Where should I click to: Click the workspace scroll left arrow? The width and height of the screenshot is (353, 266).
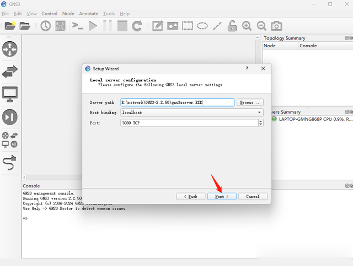click(24, 178)
